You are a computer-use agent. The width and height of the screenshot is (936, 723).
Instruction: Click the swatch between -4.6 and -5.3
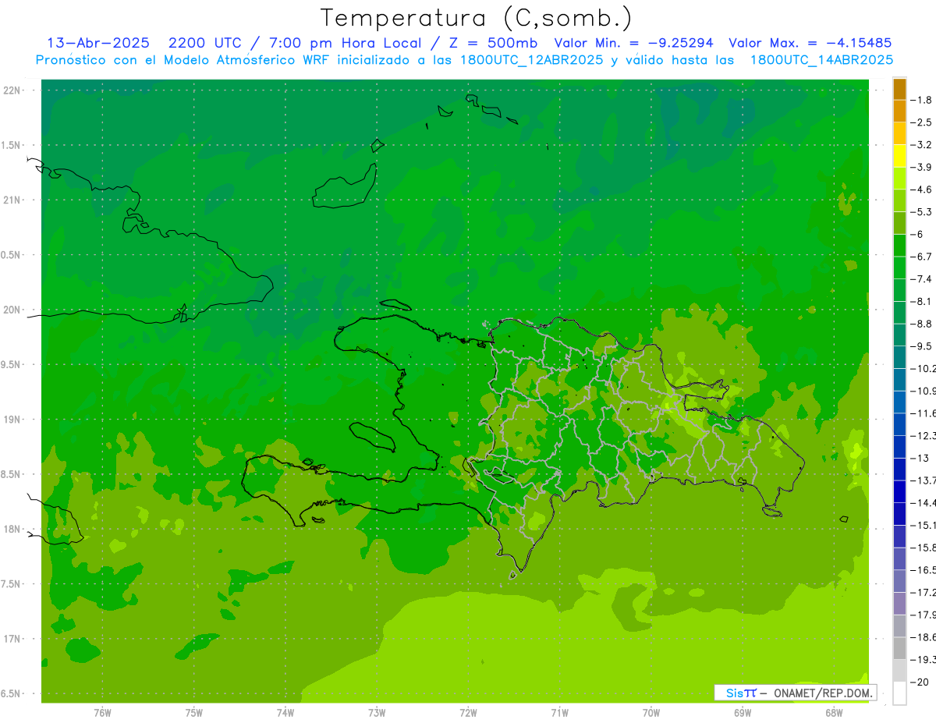(899, 200)
